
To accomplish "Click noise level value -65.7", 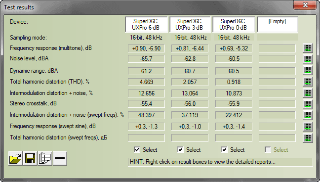I will click(146, 59).
